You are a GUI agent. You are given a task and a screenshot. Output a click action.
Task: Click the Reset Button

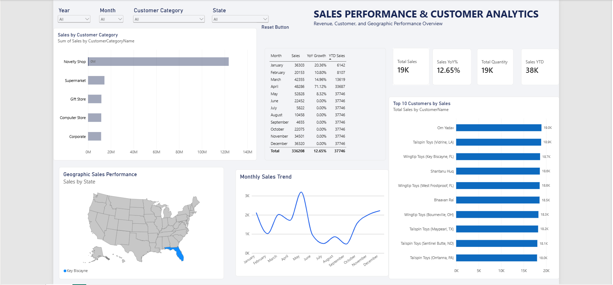click(x=275, y=27)
